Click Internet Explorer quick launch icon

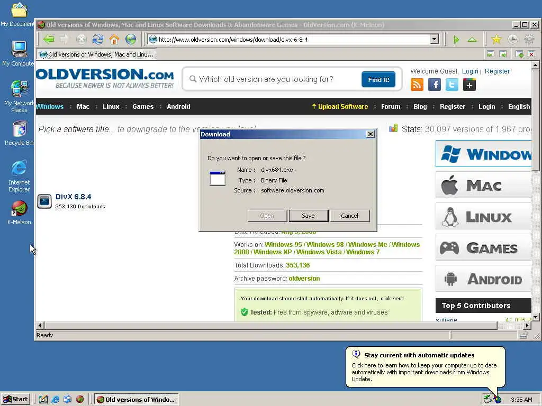click(x=55, y=400)
